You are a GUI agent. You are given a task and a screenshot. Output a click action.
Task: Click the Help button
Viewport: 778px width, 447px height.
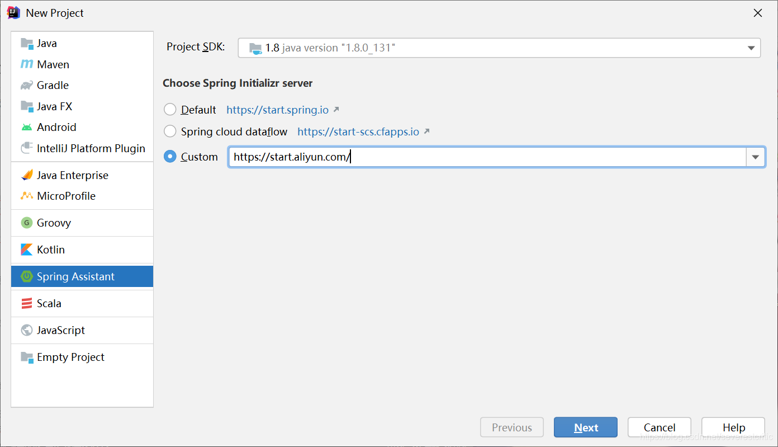[x=733, y=427]
